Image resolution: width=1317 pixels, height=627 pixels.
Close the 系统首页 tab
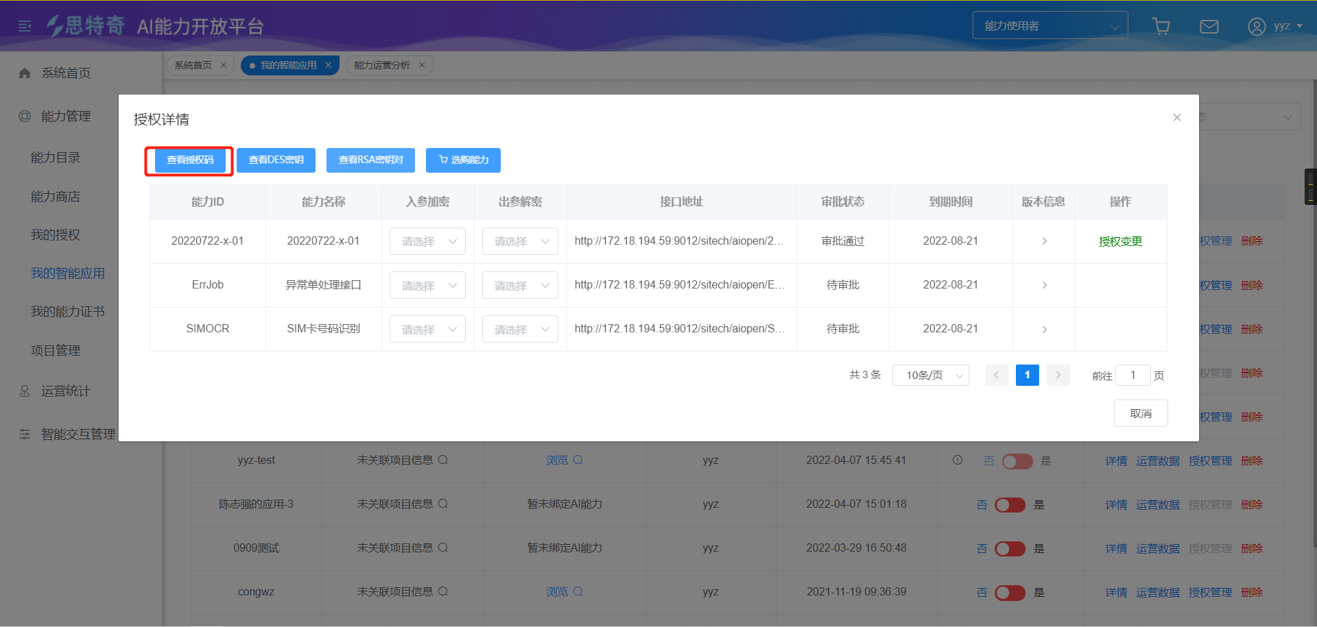(x=223, y=65)
